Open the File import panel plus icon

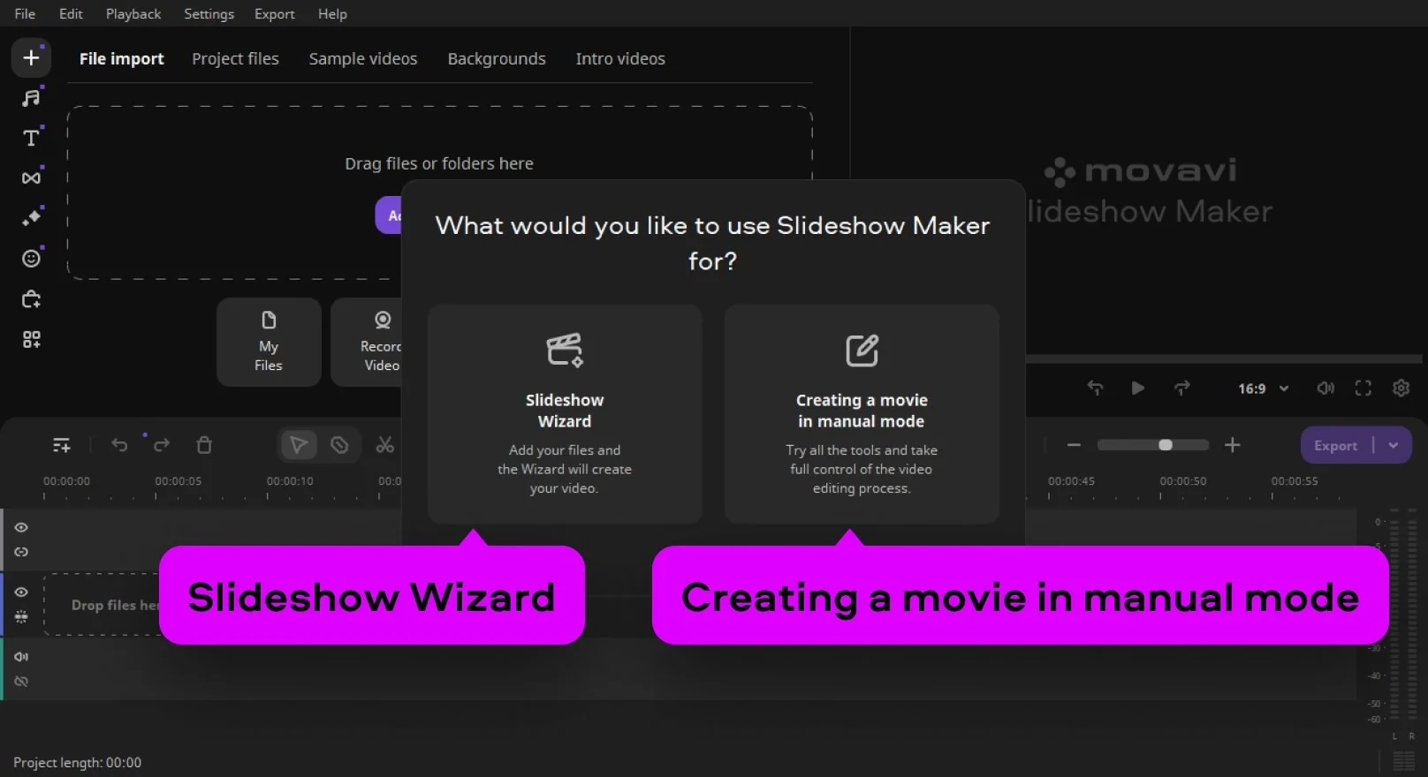click(31, 58)
